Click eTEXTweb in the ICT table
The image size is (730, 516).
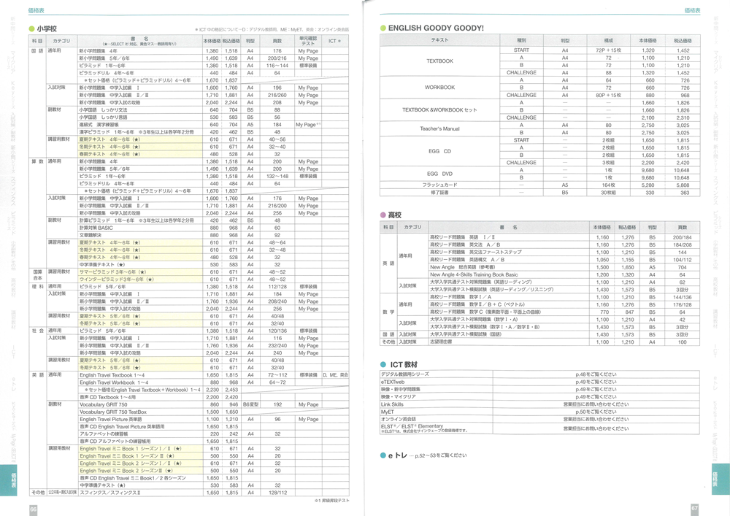pyautogui.click(x=393, y=382)
